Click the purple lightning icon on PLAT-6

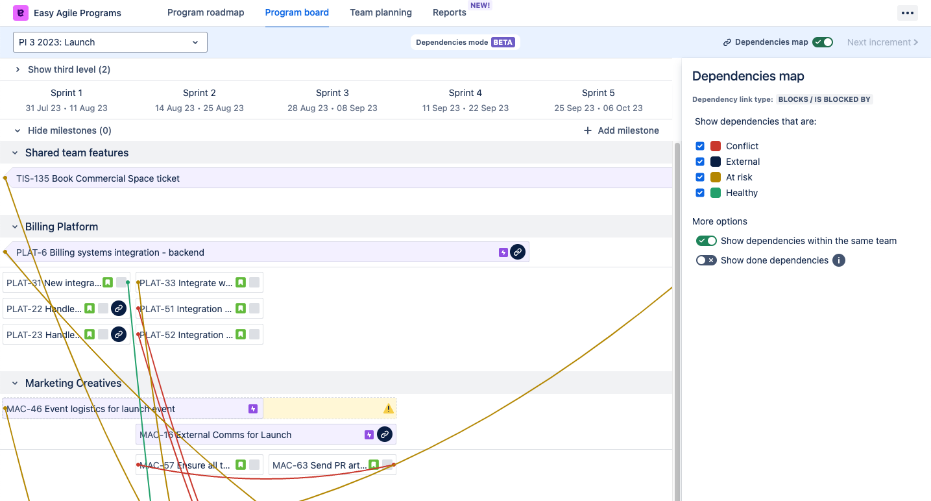503,252
